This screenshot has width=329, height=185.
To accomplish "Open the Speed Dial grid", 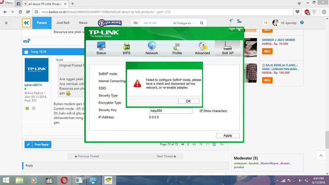I will [28, 12].
